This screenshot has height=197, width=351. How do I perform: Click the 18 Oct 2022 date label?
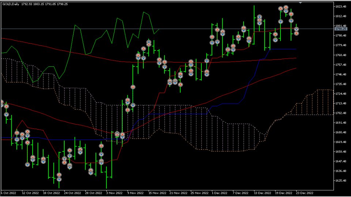pos(51,193)
